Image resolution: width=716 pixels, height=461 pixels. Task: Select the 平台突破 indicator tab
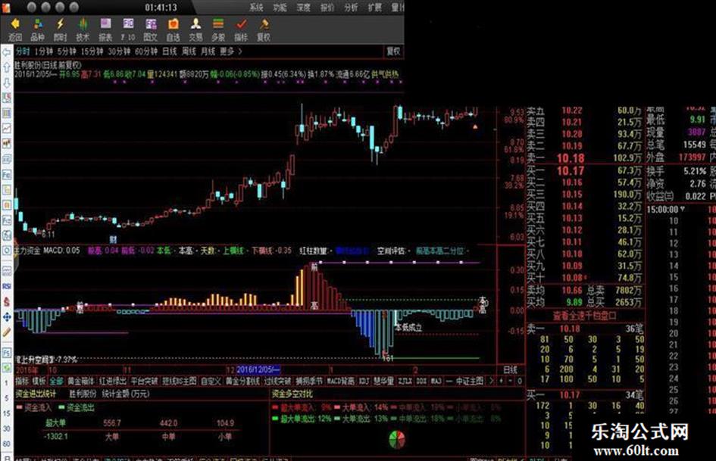[144, 381]
